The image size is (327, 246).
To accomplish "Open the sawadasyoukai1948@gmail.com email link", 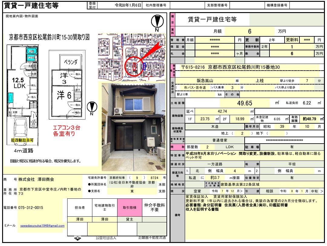I will pyautogui.click(x=42, y=226).
